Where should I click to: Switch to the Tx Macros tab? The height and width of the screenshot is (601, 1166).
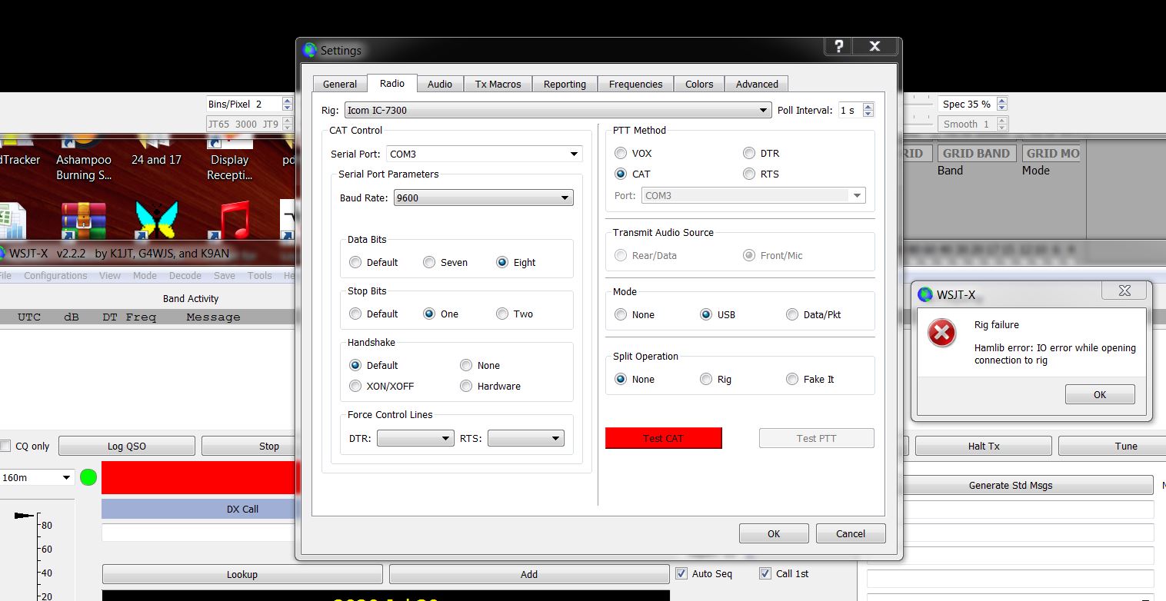pyautogui.click(x=498, y=84)
